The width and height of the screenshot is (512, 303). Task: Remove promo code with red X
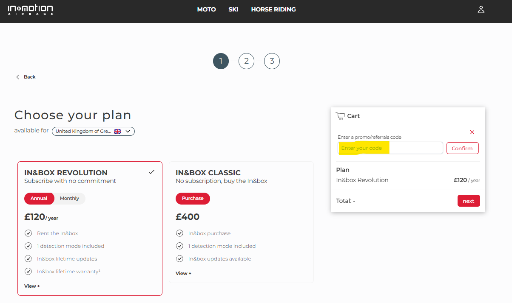[x=472, y=132]
